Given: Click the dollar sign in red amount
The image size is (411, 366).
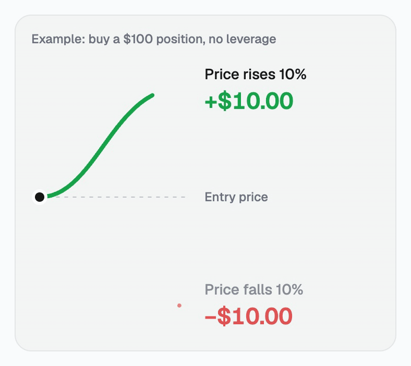Looking at the screenshot, I should pos(224,316).
